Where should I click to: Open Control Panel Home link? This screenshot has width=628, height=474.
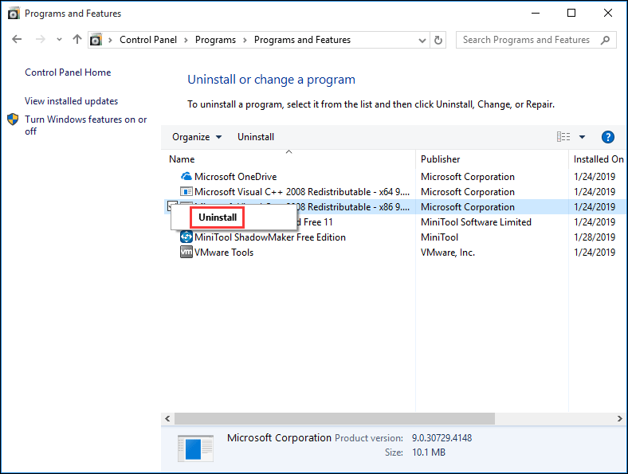pos(68,72)
